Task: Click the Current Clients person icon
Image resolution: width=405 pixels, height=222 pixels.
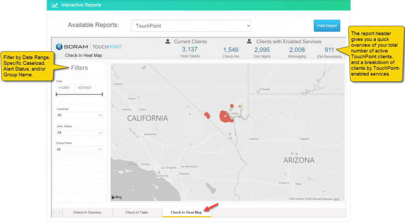Action: (x=168, y=41)
